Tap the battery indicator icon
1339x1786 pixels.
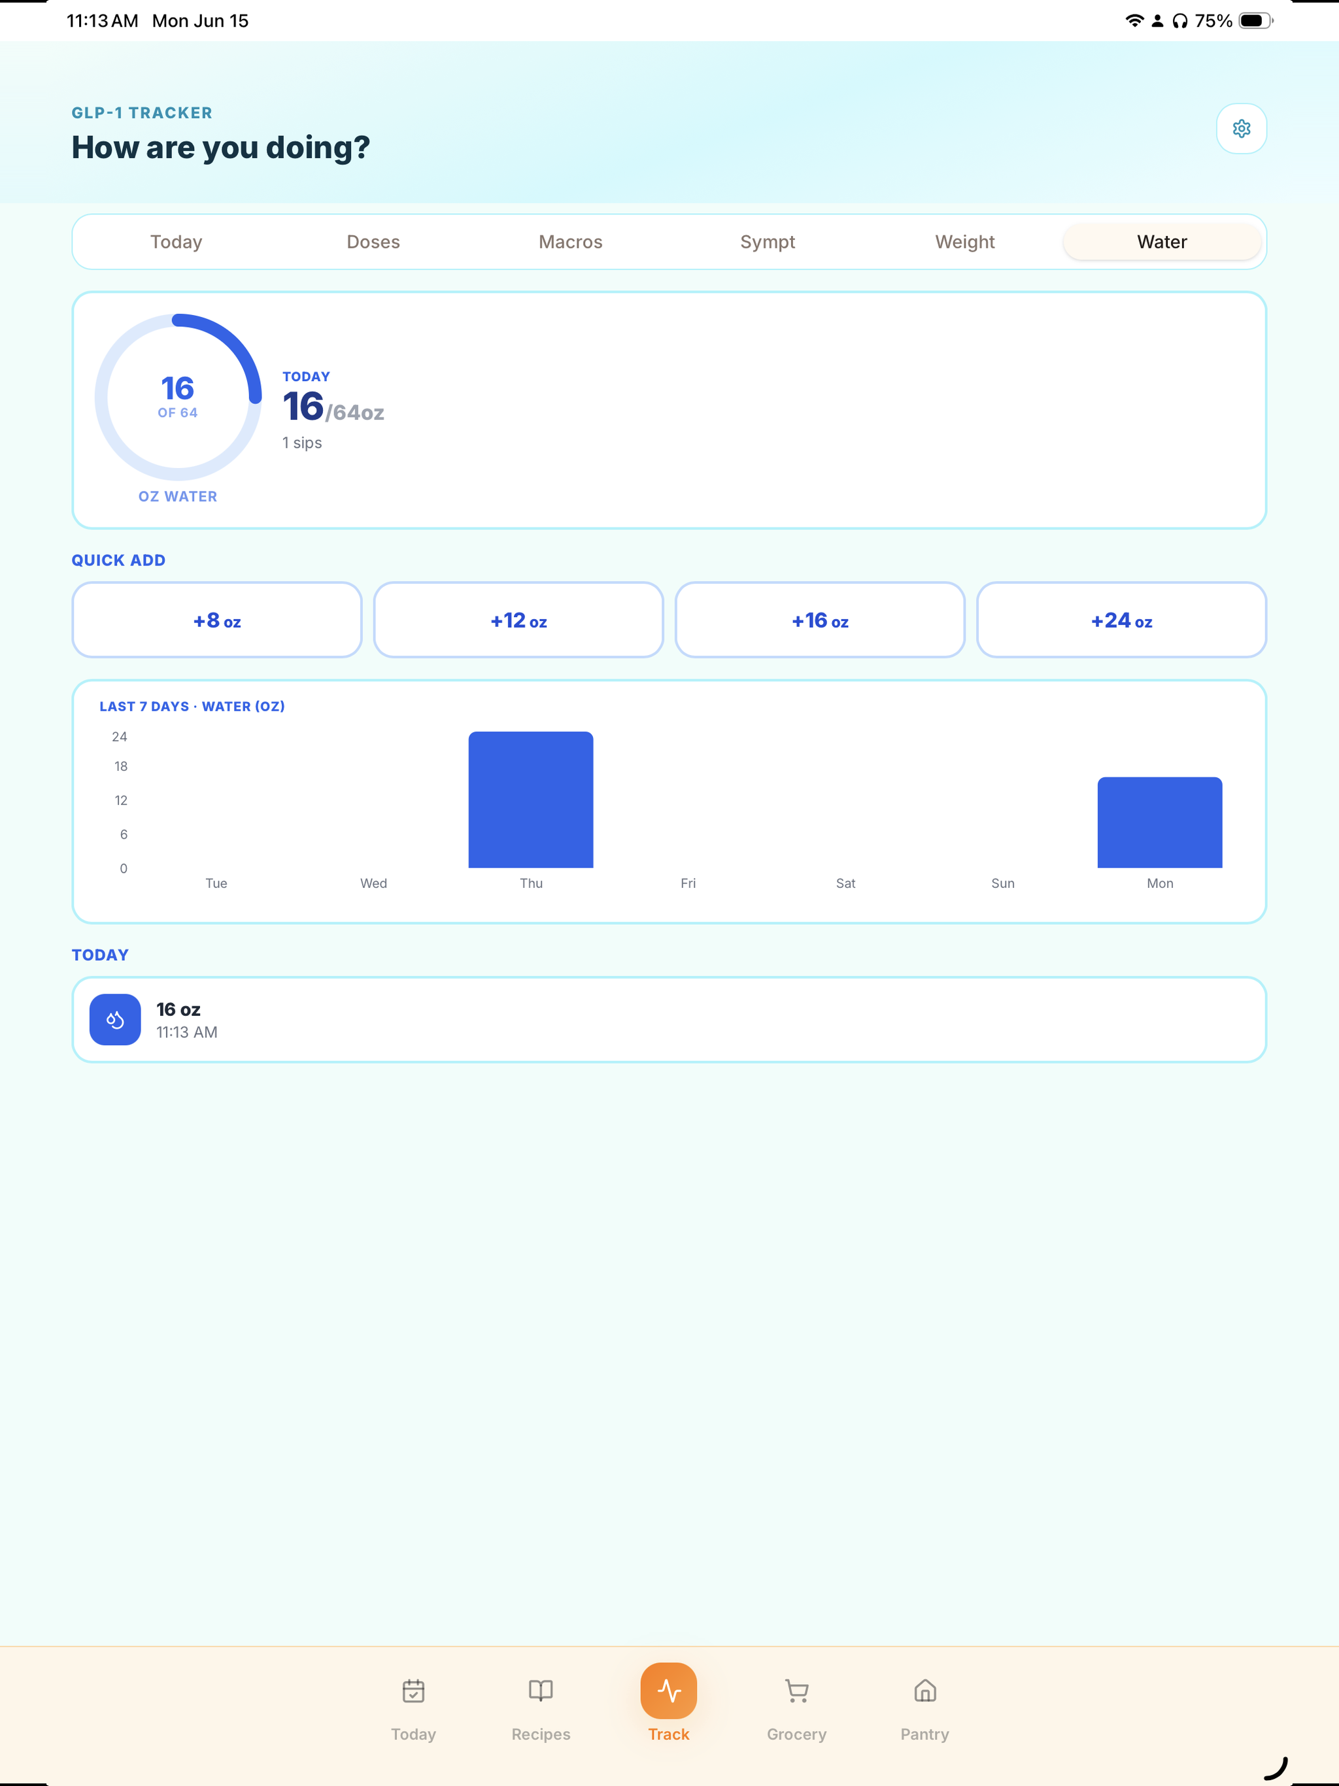tap(1256, 21)
